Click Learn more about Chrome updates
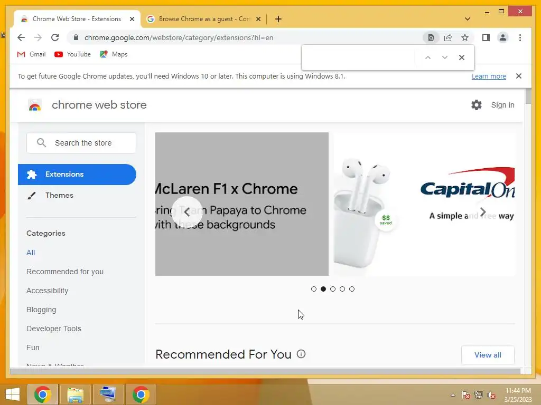Viewport: 541px width, 405px height. click(489, 76)
